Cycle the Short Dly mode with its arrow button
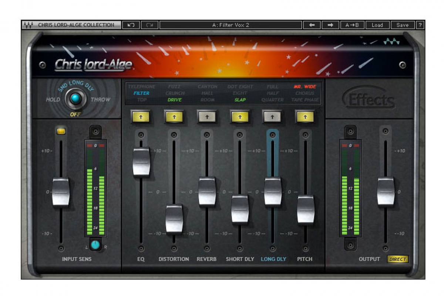Viewport: 444px width, 296px height. 240,117
